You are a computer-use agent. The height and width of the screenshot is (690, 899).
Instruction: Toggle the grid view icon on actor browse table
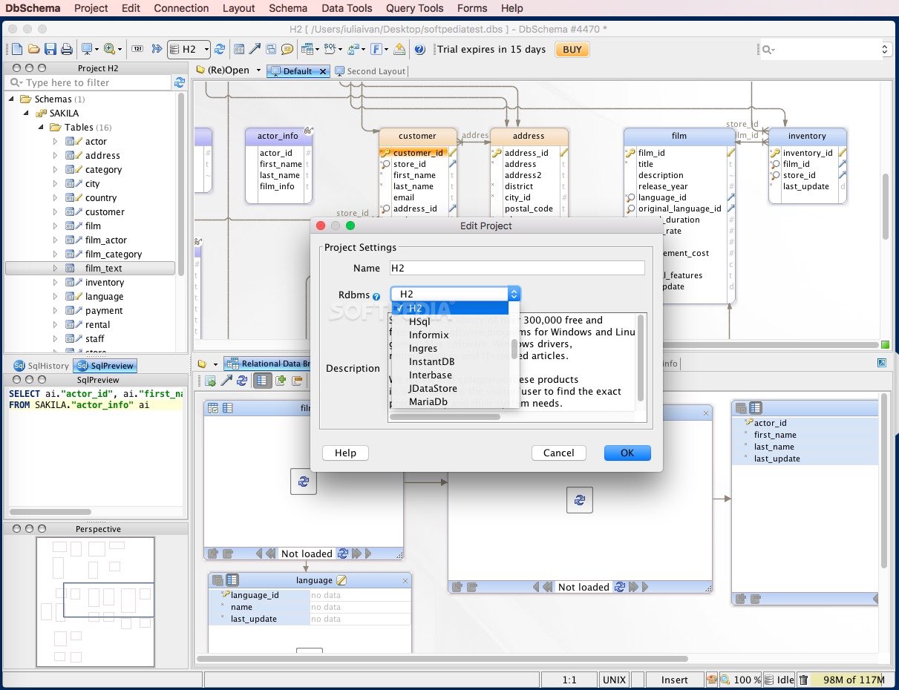(x=756, y=407)
